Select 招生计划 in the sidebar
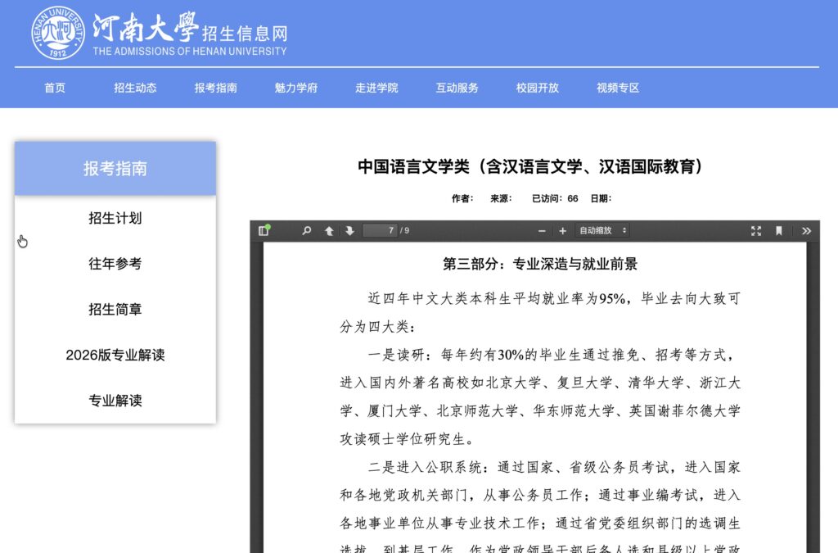The width and height of the screenshot is (838, 553). click(115, 218)
